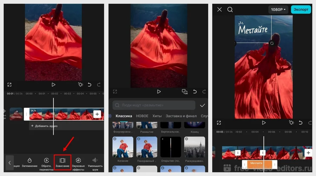
Task: Open the 1080P resolution dropdown
Action: click(x=278, y=10)
